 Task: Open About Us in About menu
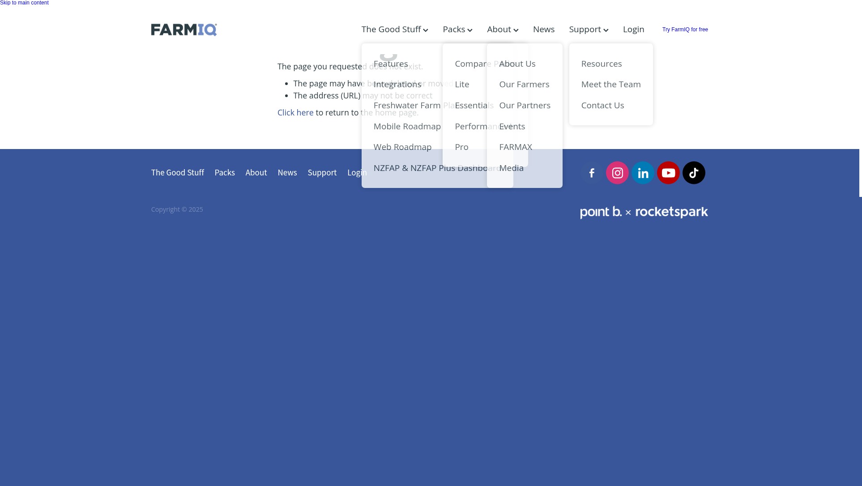[517, 64]
